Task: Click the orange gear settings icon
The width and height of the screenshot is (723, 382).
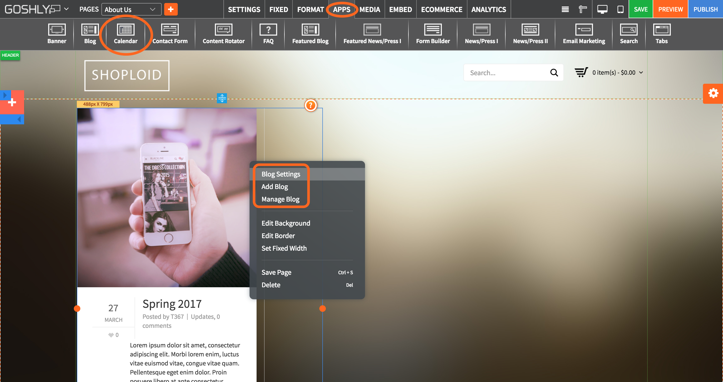Action: pos(713,93)
